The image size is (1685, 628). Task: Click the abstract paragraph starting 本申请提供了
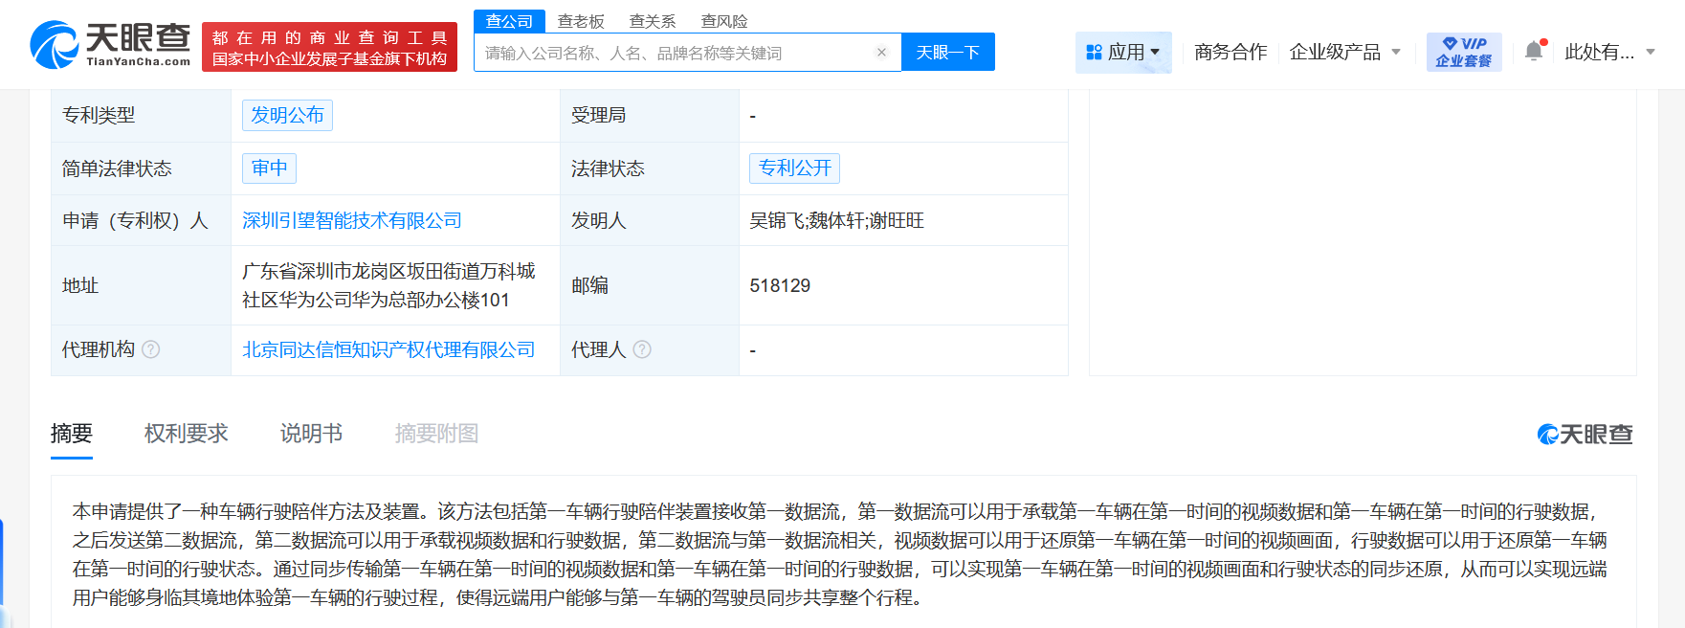(x=840, y=554)
